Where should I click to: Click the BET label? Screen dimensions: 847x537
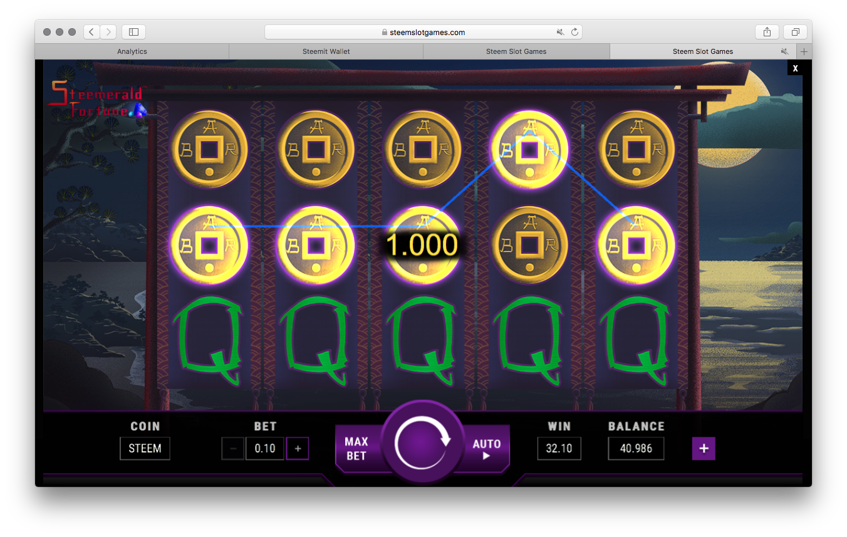265,426
